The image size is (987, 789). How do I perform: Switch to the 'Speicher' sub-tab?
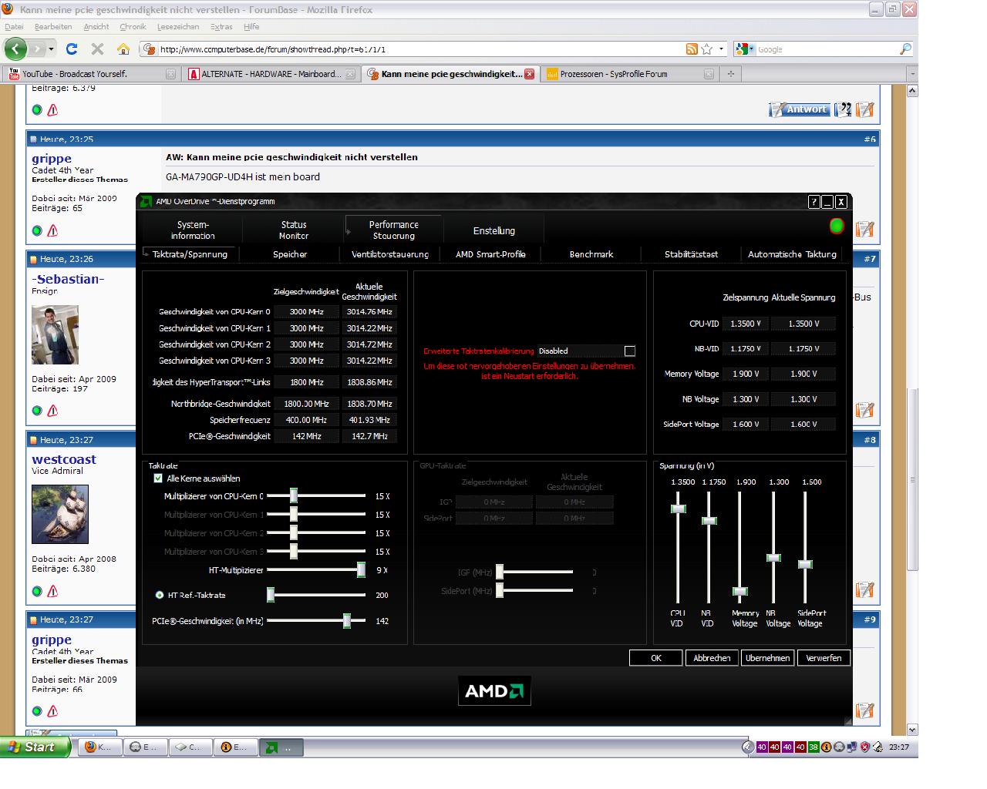(290, 254)
